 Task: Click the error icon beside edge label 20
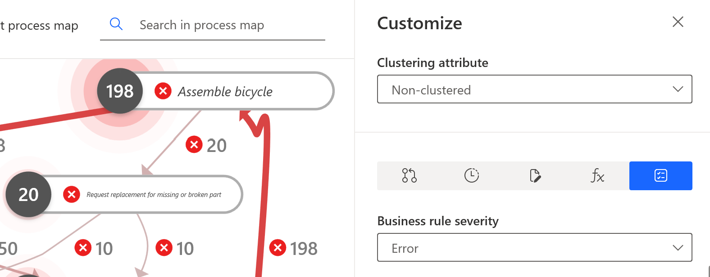(194, 145)
